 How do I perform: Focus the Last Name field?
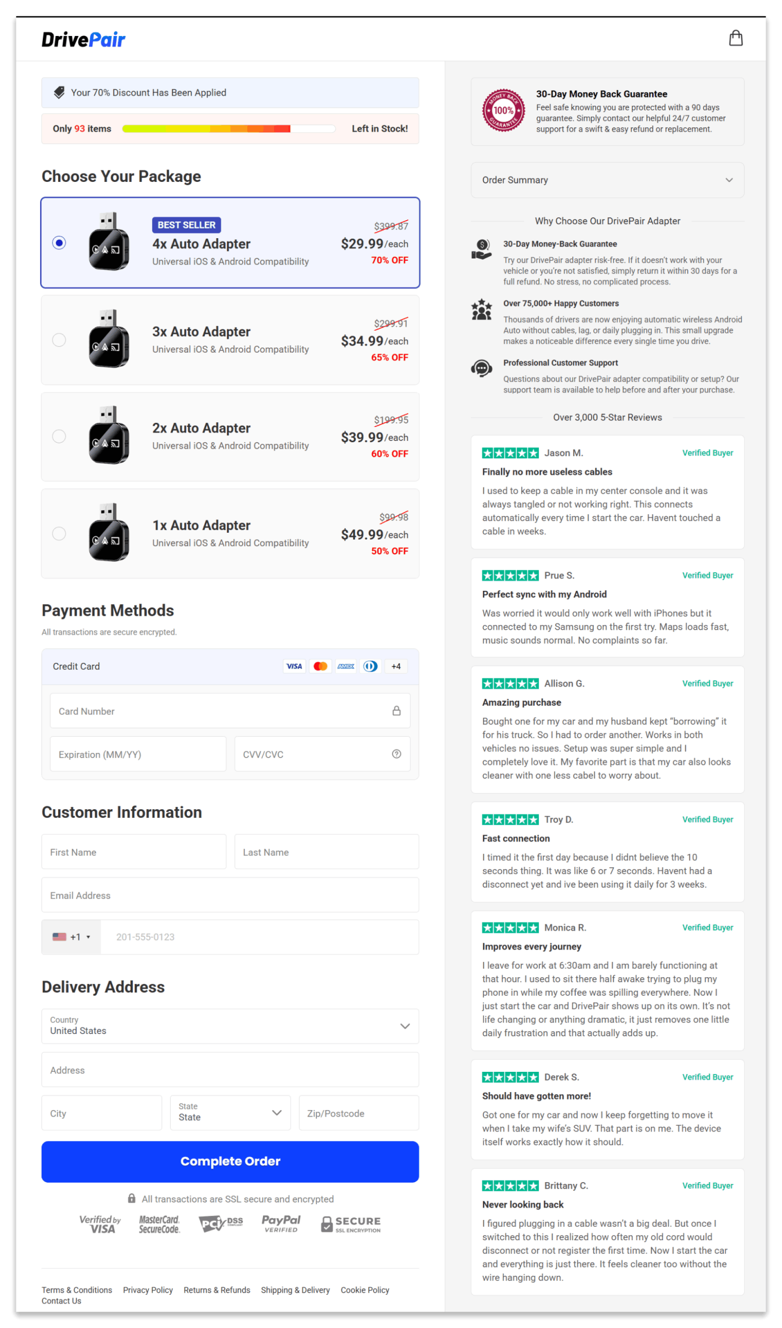(327, 852)
